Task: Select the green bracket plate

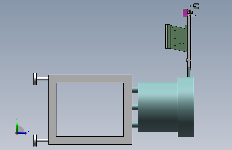Action: coord(179,38)
